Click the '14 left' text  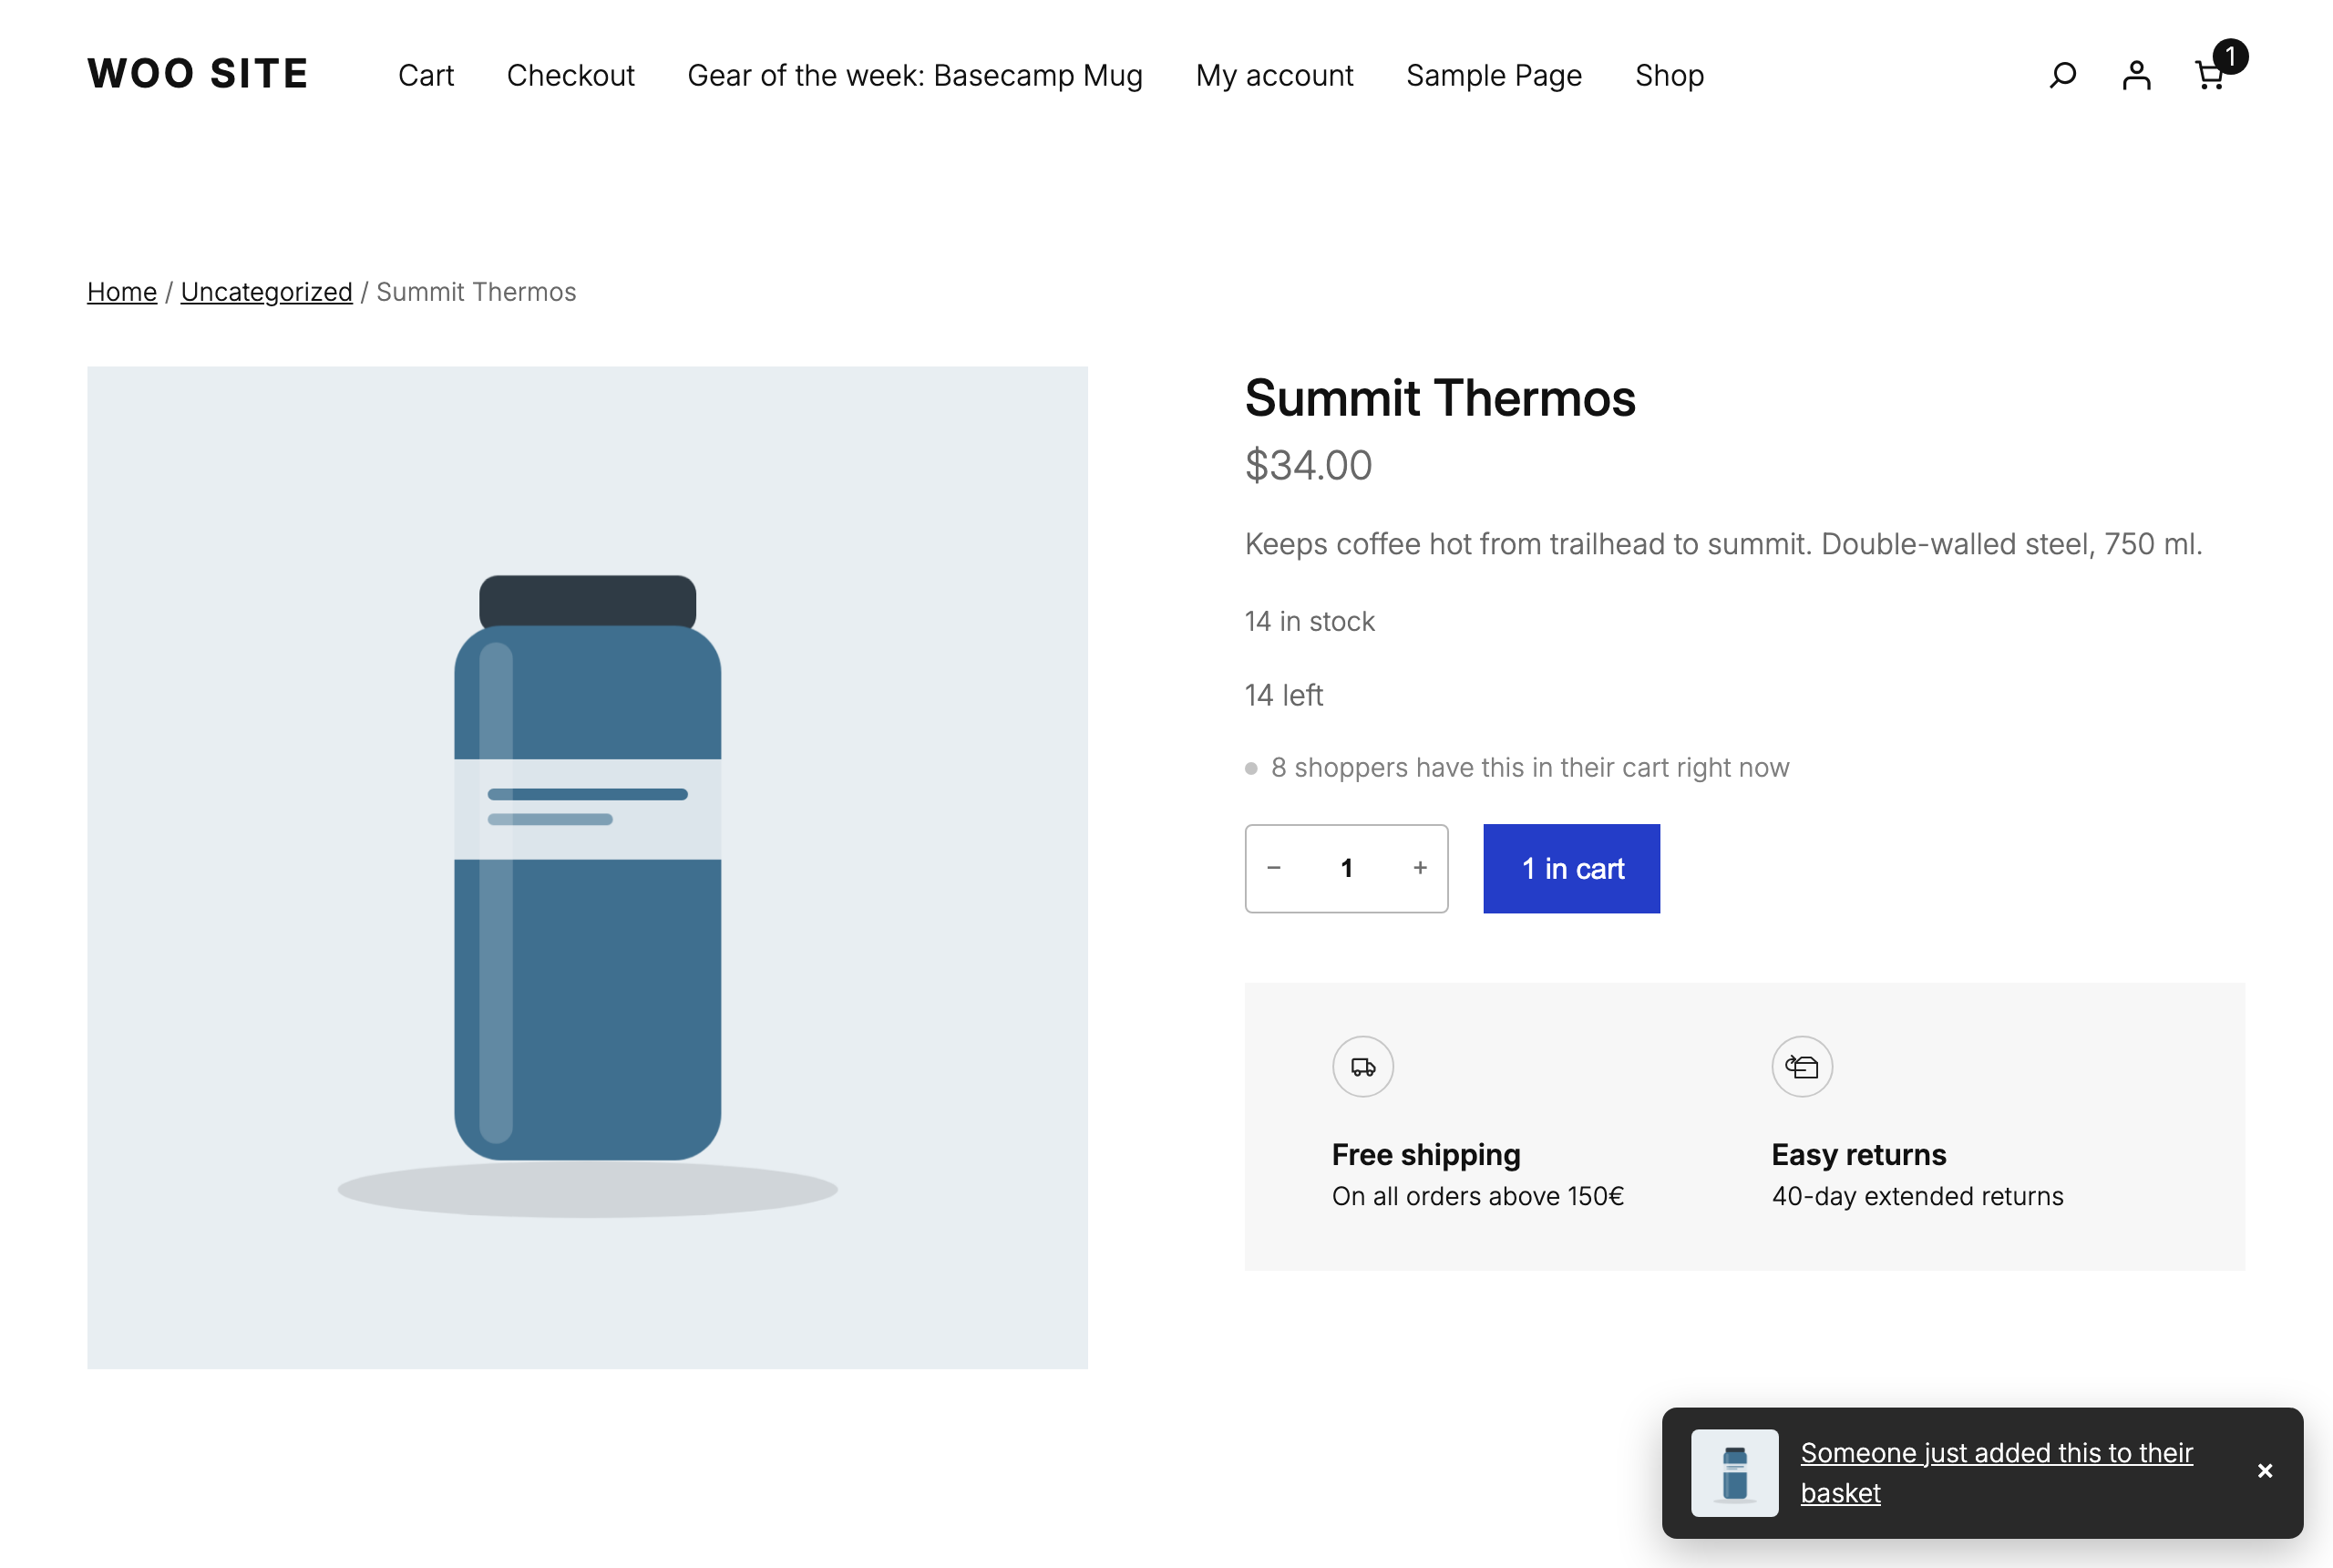(x=1283, y=695)
